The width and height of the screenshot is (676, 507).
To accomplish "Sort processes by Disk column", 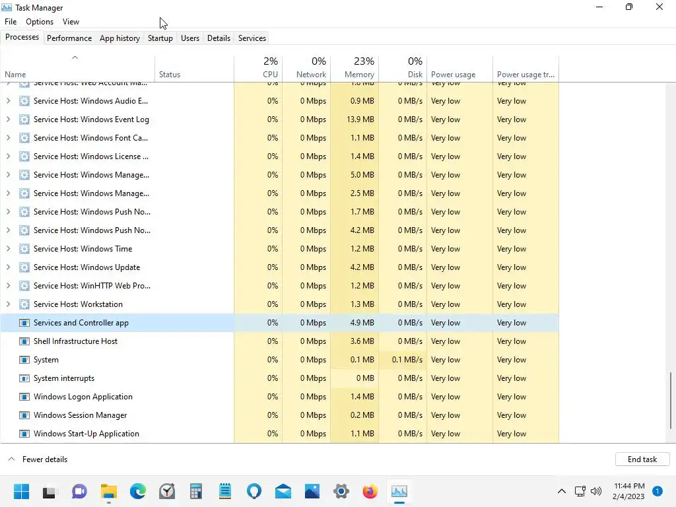I will tap(403, 68).
